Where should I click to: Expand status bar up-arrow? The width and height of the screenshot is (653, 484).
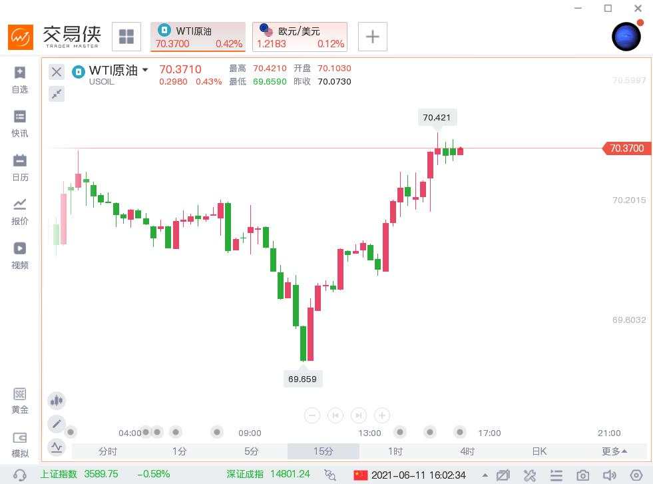485,475
